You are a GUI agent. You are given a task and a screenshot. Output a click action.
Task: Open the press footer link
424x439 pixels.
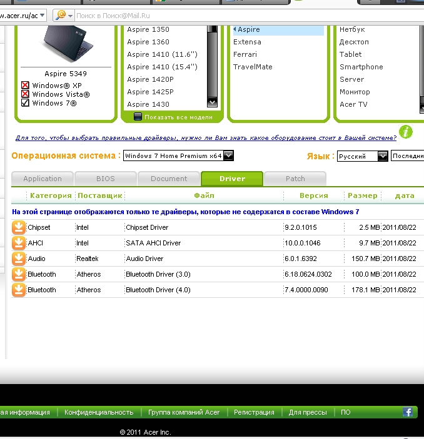point(308,412)
